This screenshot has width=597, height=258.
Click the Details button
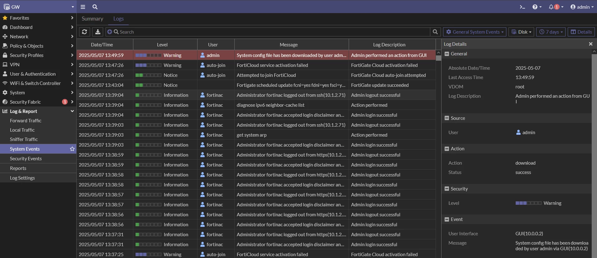coord(581,32)
